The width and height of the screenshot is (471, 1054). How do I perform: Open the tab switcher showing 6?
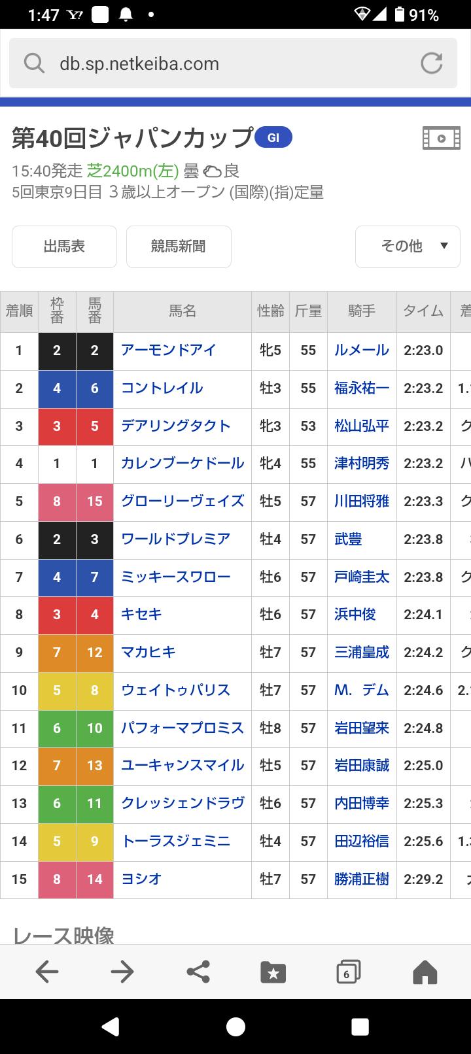point(349,972)
